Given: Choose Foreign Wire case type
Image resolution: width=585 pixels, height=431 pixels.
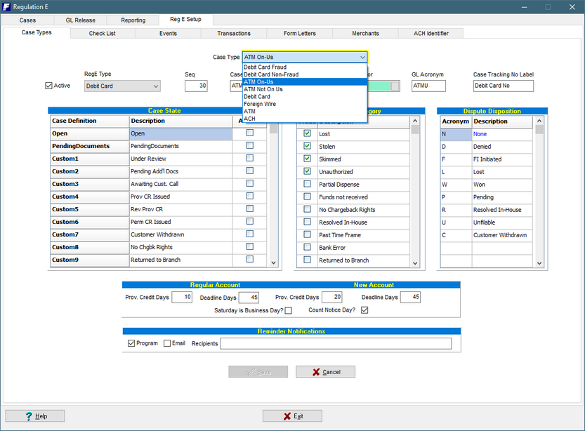Looking at the screenshot, I should (x=305, y=104).
